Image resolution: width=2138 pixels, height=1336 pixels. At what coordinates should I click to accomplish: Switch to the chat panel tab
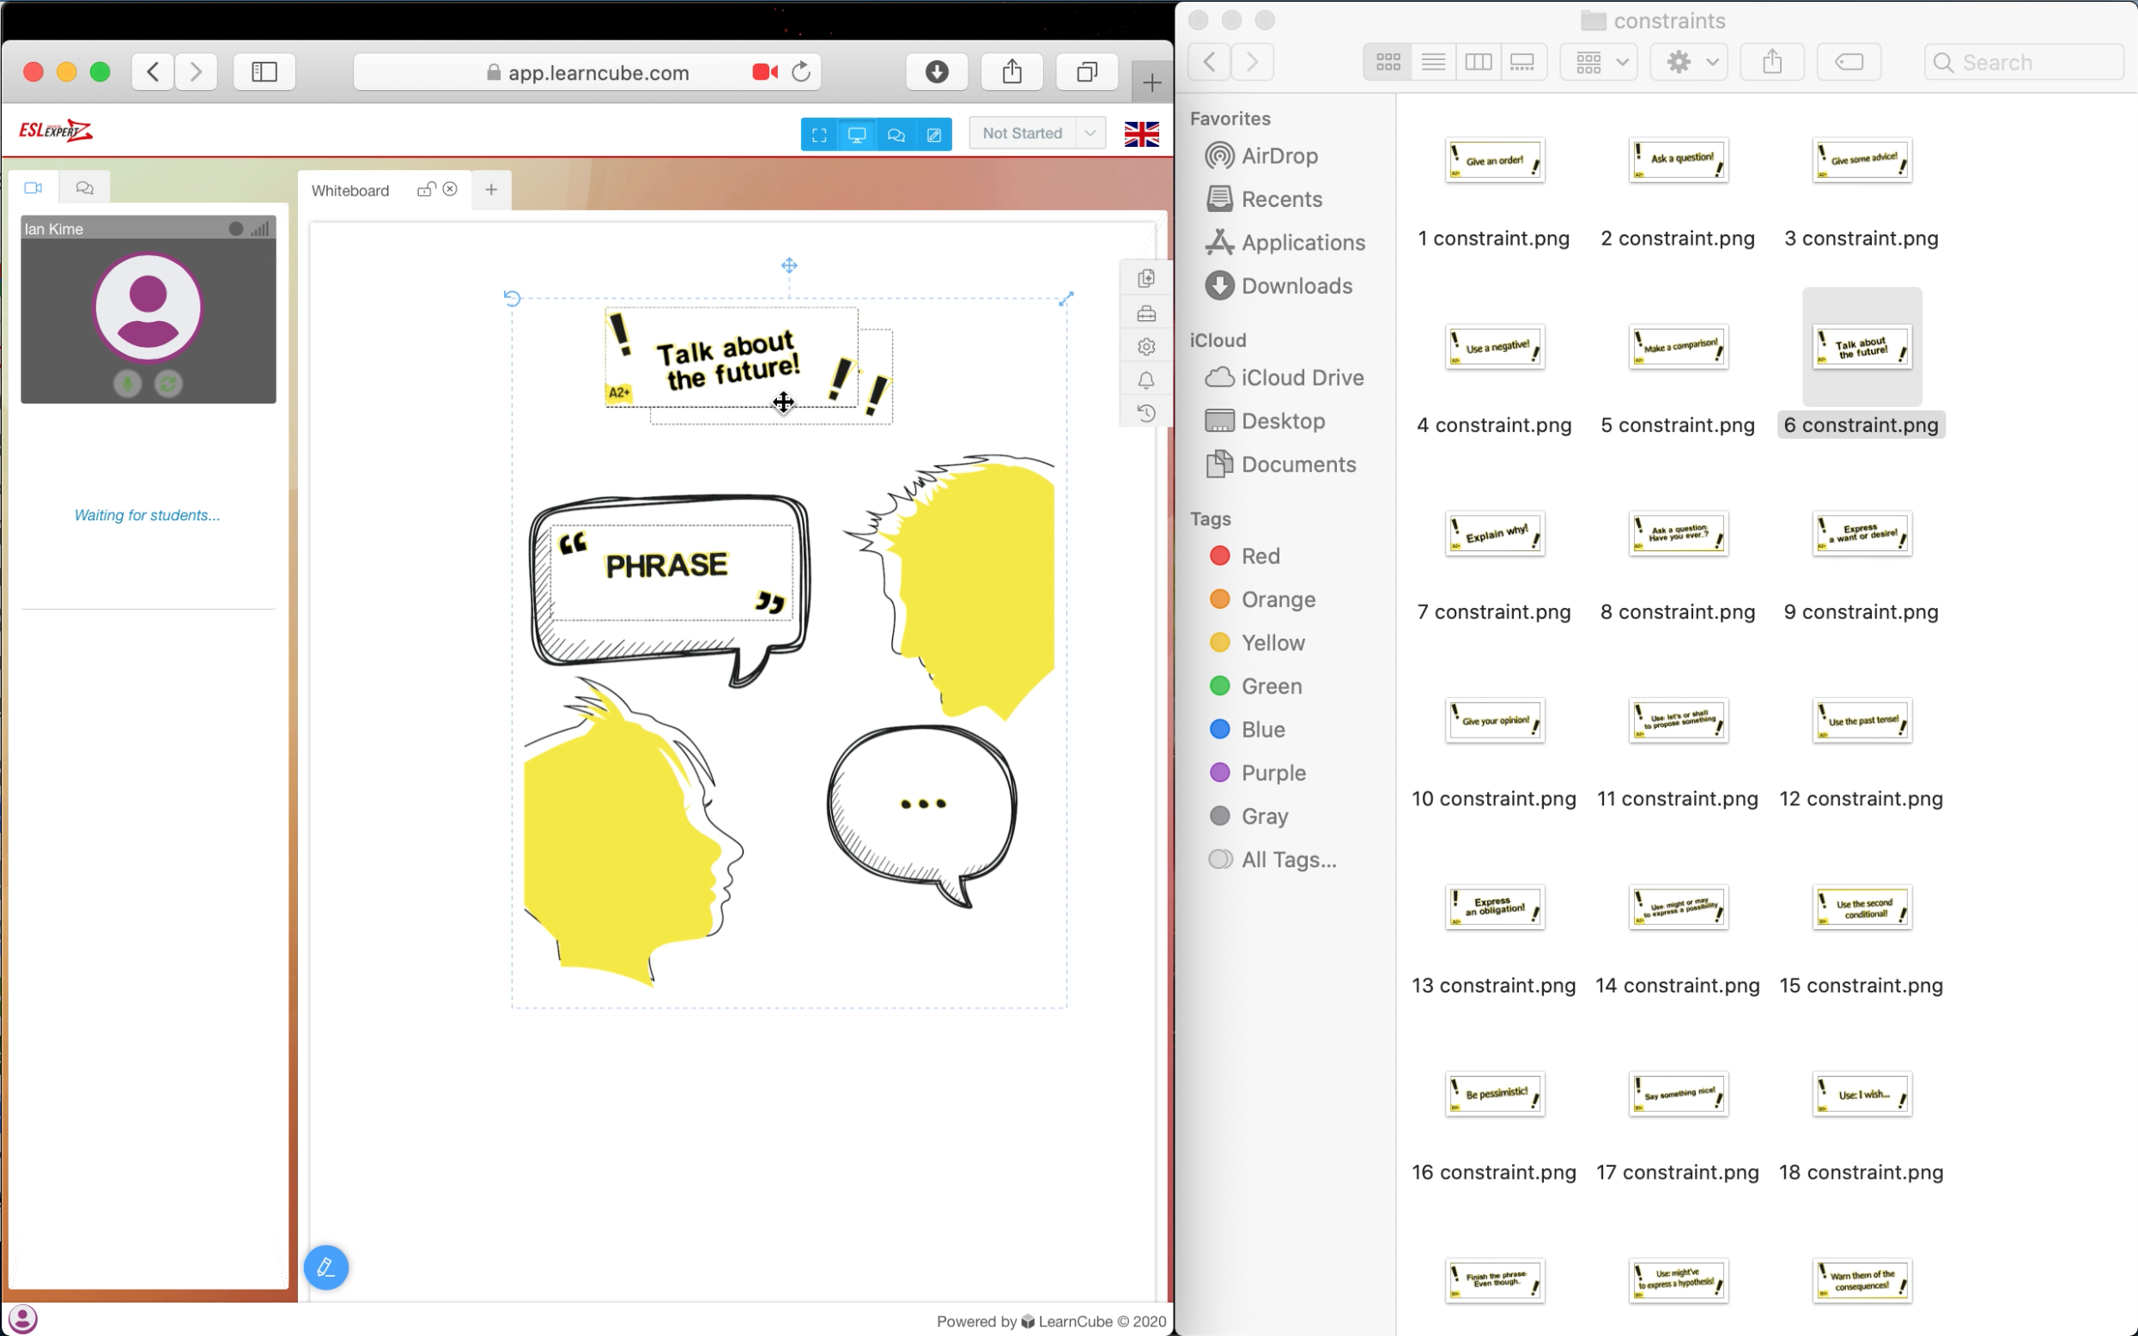coord(85,187)
